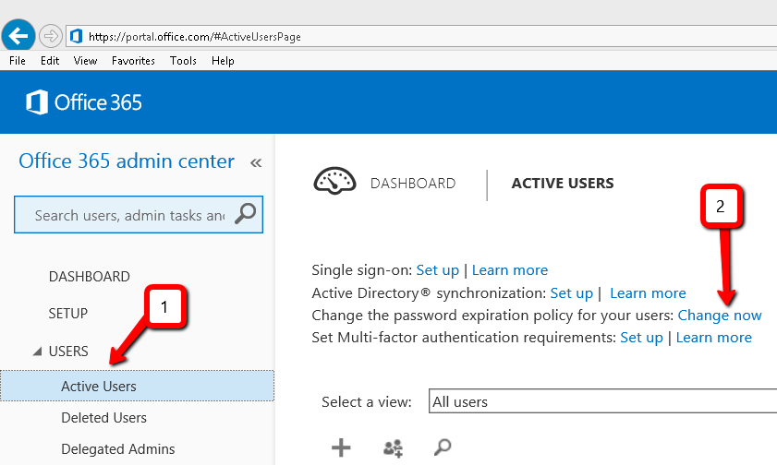
Task: Click the Office site icon in address bar
Action: click(x=76, y=36)
